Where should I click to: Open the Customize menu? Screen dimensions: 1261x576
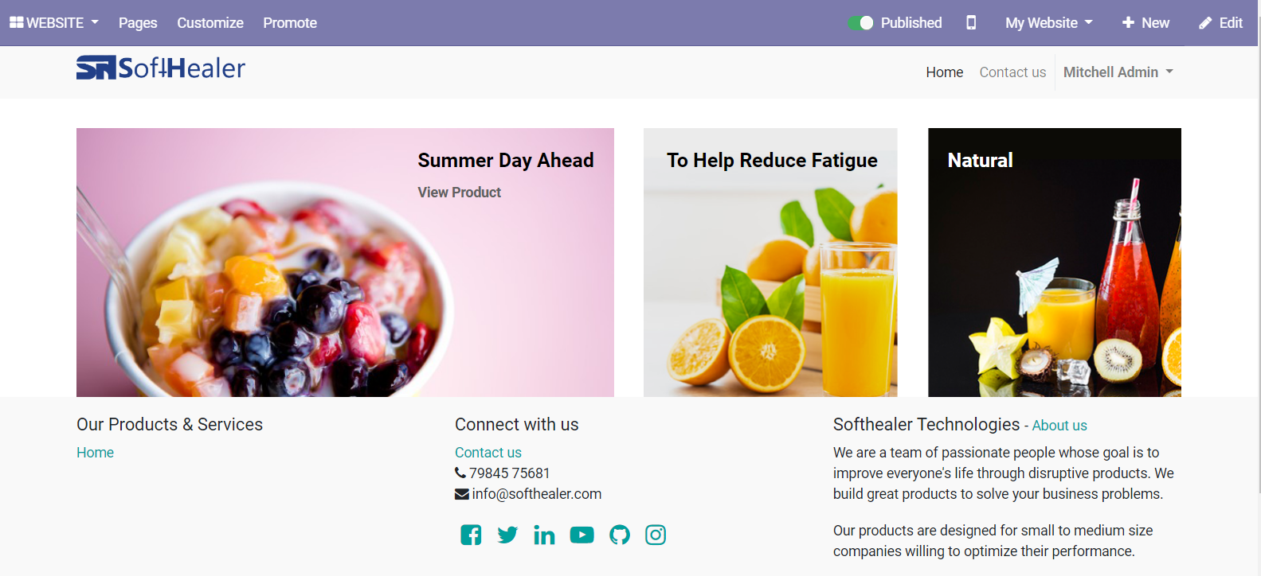click(210, 22)
